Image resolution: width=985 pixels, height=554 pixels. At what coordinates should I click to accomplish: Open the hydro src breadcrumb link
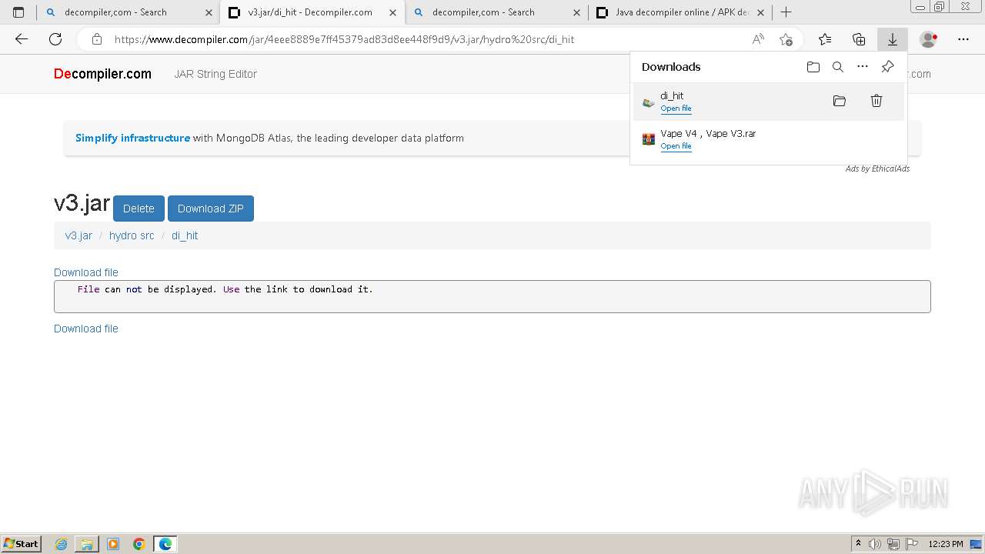(x=132, y=235)
